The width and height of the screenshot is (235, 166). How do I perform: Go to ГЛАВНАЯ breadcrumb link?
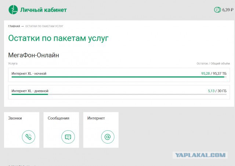[x=14, y=26]
